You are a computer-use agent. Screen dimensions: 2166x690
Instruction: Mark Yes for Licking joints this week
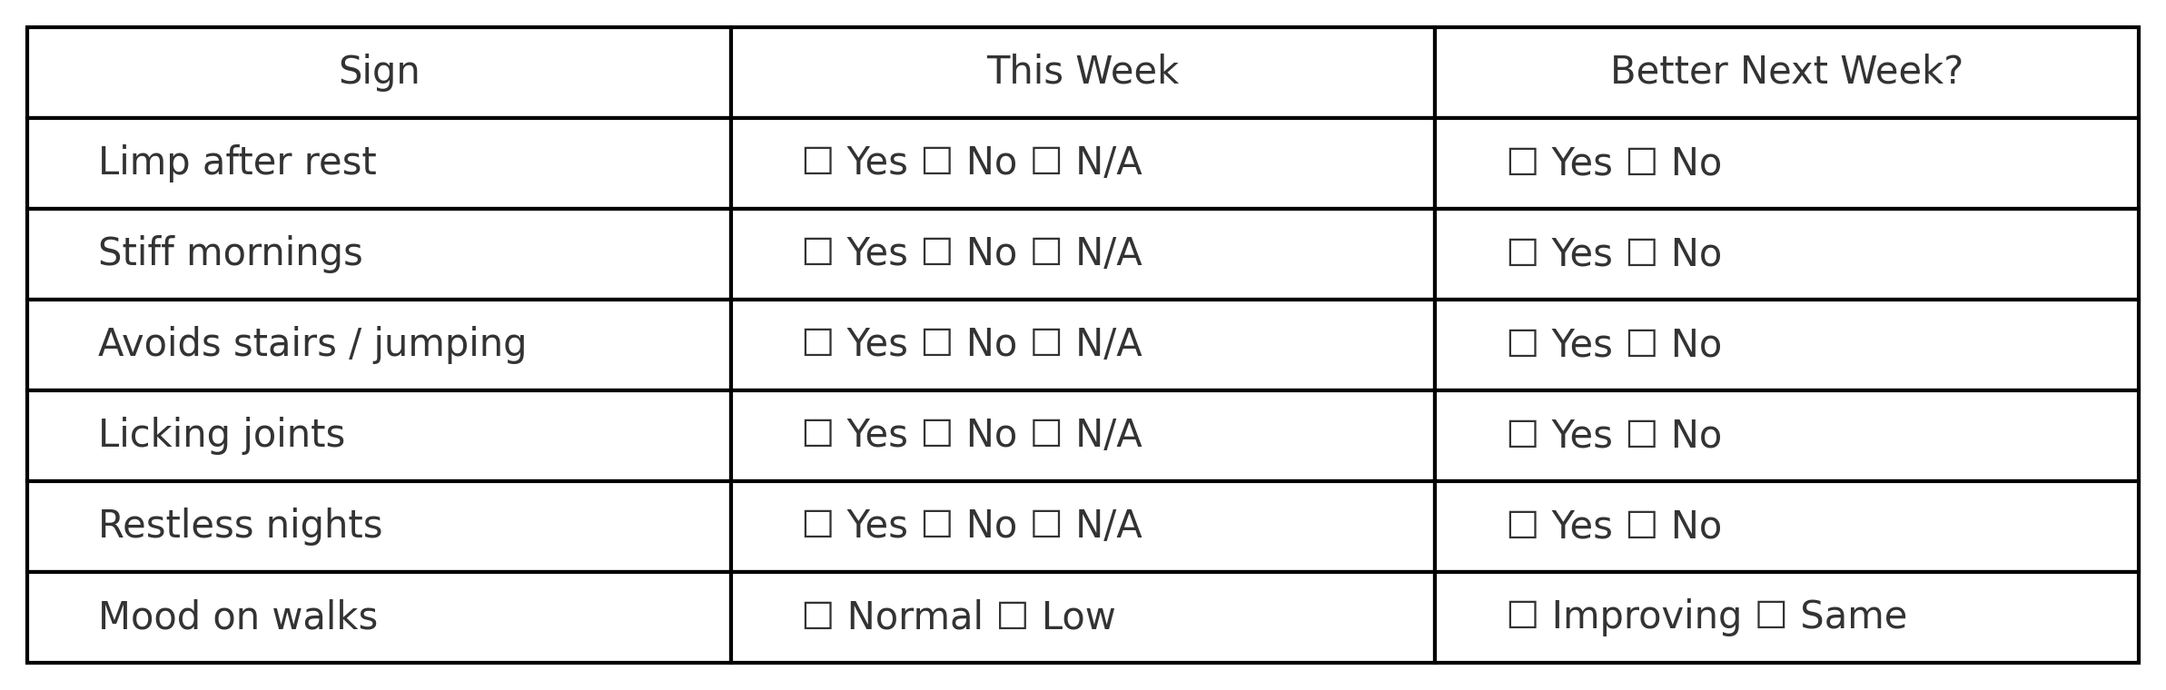coord(817,435)
